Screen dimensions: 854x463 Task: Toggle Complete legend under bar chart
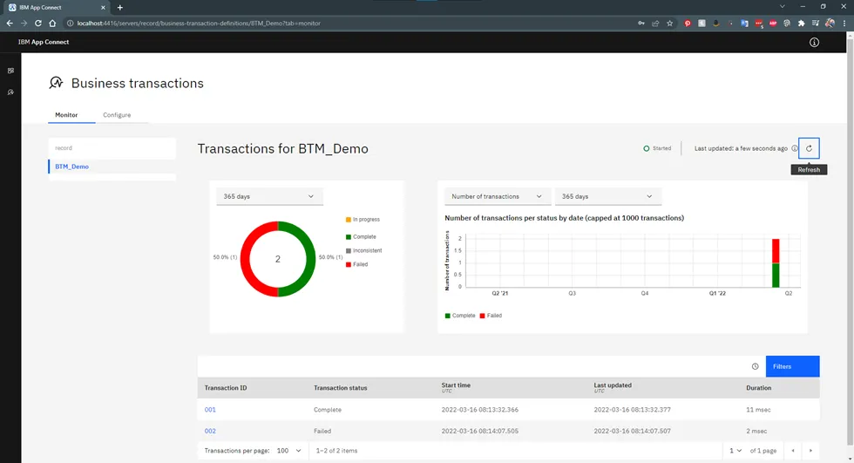(460, 316)
